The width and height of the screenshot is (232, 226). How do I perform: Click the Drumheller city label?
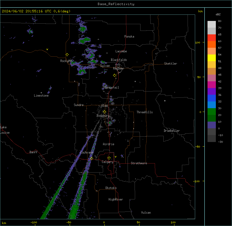(x=172, y=131)
